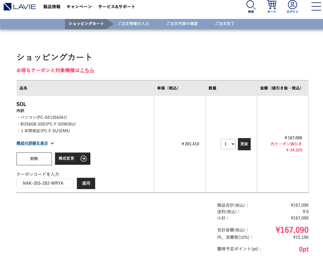Click the 構成変更 button
323x256 pixels.
coord(72,159)
